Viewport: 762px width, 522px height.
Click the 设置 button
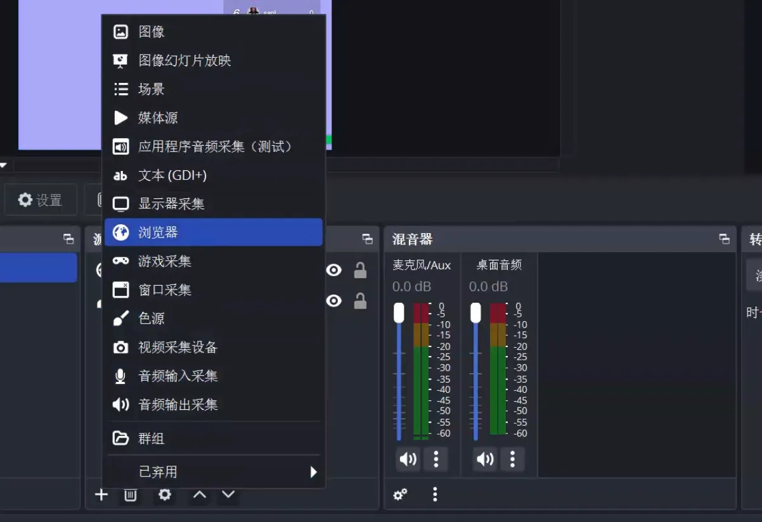point(41,200)
